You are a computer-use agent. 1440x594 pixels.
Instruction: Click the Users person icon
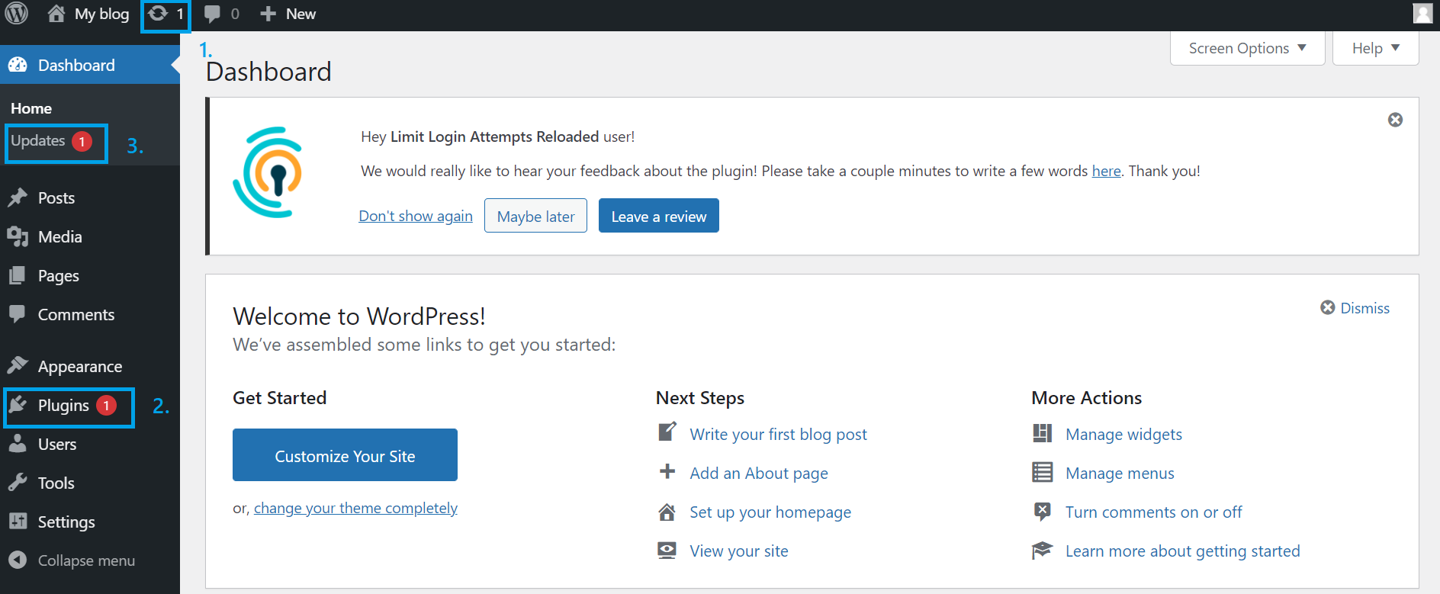(x=18, y=445)
